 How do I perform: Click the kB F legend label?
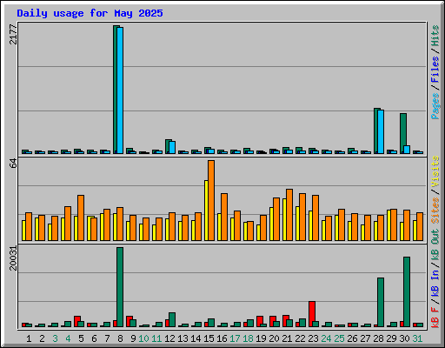point(435,318)
